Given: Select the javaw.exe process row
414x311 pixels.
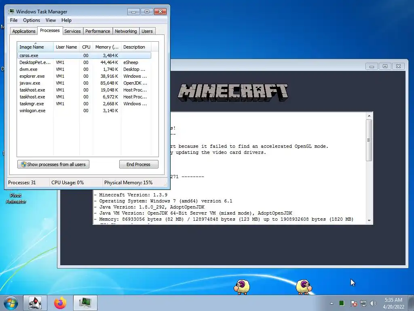Looking at the screenshot, I should 84,83.
